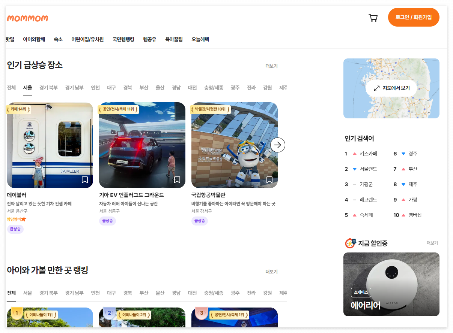This screenshot has height=333, width=453.
Task: Select 서울 tab in 아이와 가볼 만한 곳 랭킹
Action: tap(27, 293)
